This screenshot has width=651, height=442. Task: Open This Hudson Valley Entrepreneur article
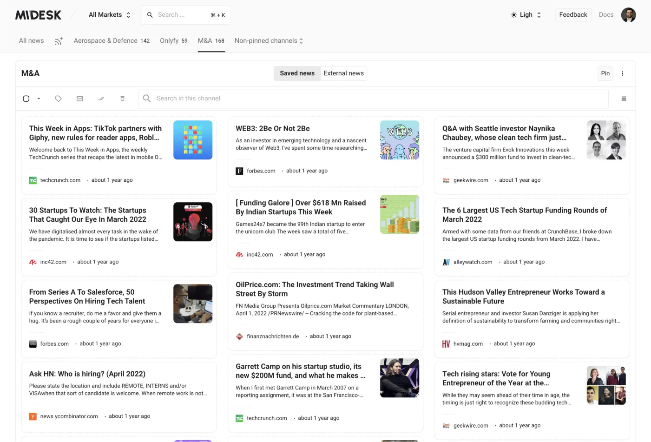(524, 297)
